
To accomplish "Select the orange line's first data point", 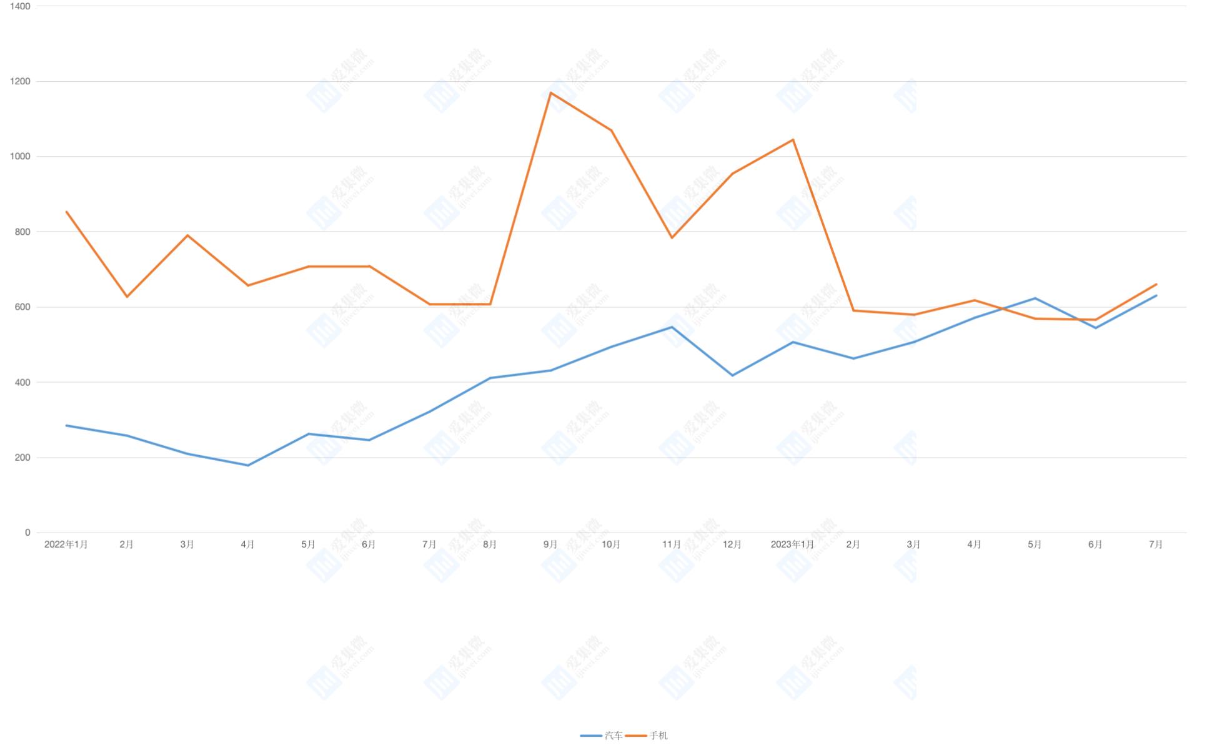I will tap(66, 212).
